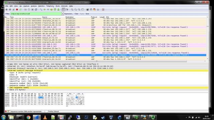The width and height of the screenshot is (214, 120).
Task: Open the Internals menu
Action: (65, 6)
